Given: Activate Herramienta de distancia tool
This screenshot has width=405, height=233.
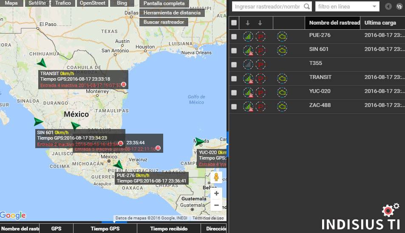Looking at the screenshot, I should (172, 13).
